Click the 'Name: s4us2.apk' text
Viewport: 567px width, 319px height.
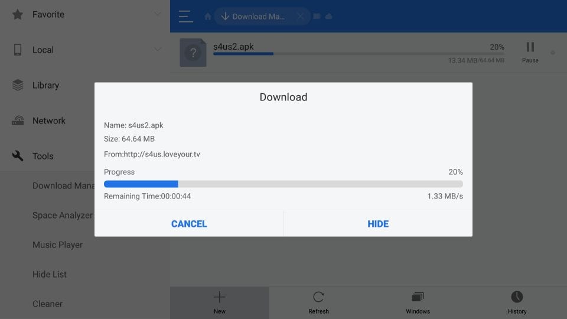coord(133,125)
